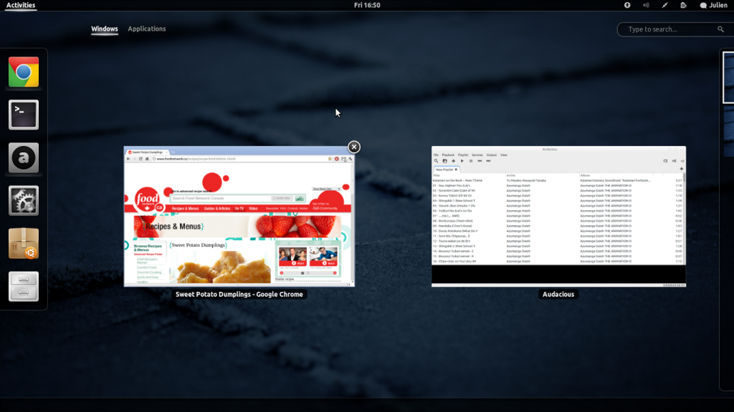Open Terminal from the dash

(x=24, y=114)
